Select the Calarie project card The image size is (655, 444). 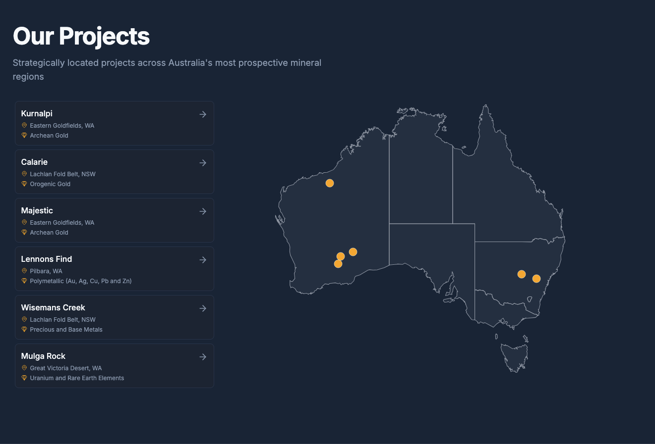114,172
